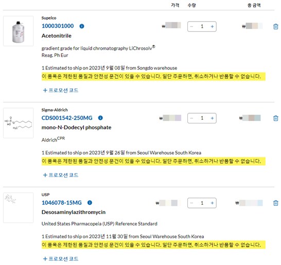Click the Acetonitrile bottle thumbnail
Image resolution: width=281 pixels, height=265 pixels.
click(x=19, y=31)
